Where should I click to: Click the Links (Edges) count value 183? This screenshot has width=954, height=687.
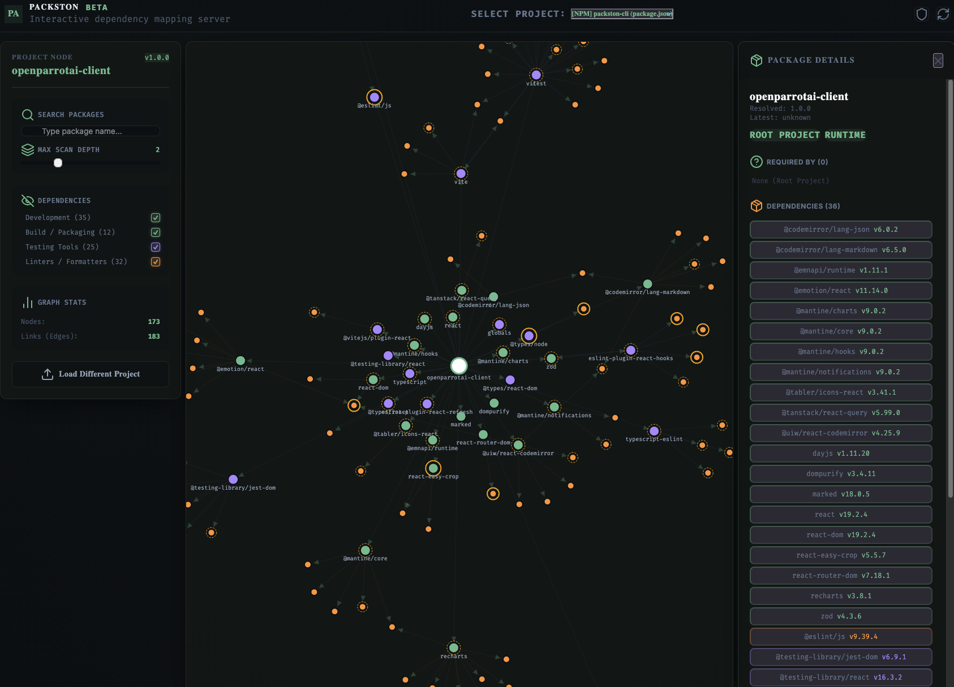(154, 336)
